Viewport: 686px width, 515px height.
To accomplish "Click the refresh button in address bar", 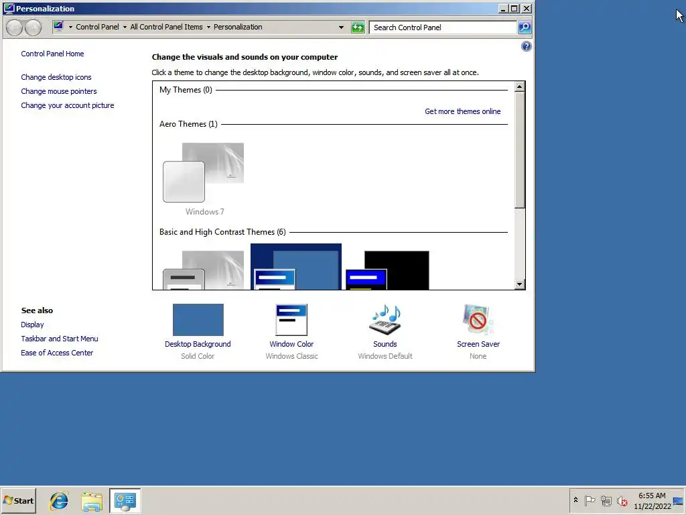I will click(358, 27).
